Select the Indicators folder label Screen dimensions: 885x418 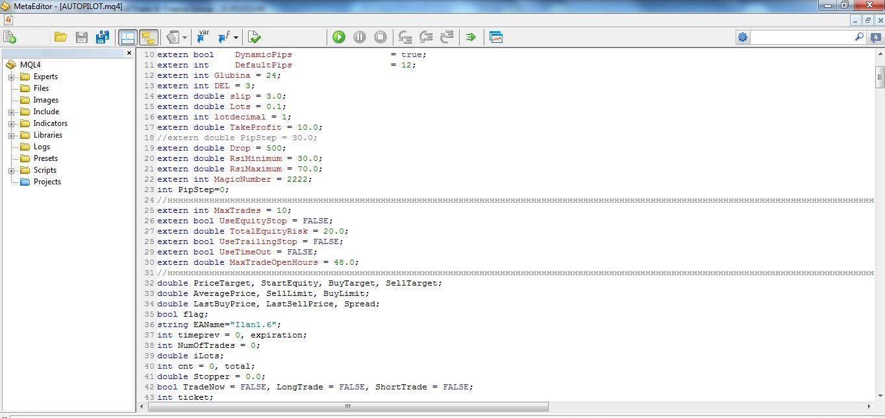(51, 123)
